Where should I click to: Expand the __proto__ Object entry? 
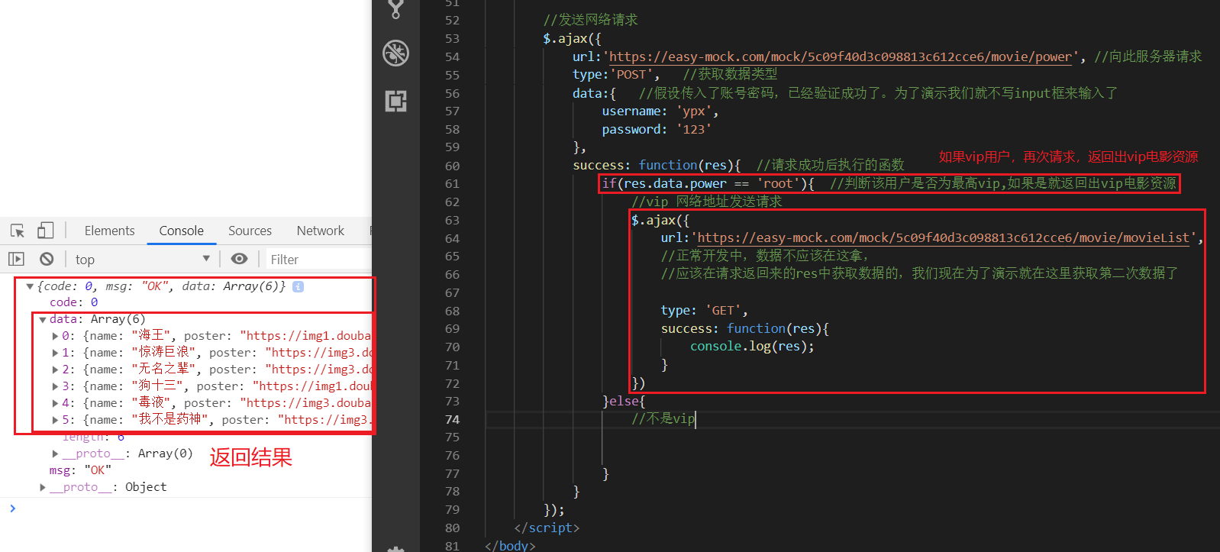(x=43, y=487)
